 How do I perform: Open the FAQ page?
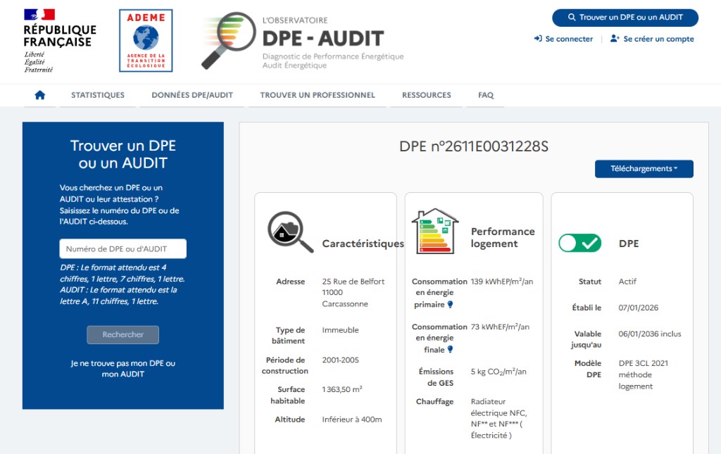tap(486, 95)
